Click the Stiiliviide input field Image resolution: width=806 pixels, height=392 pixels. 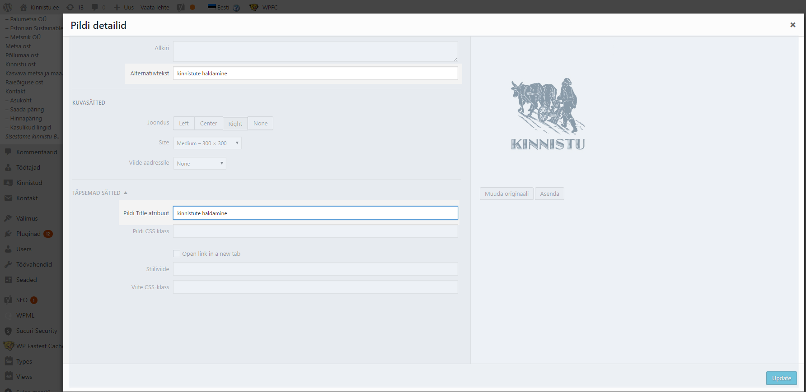tap(315, 269)
